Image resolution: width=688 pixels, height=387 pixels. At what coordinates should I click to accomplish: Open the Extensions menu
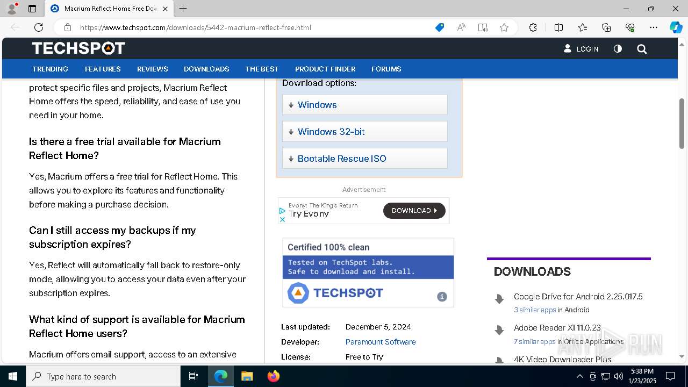(x=533, y=27)
